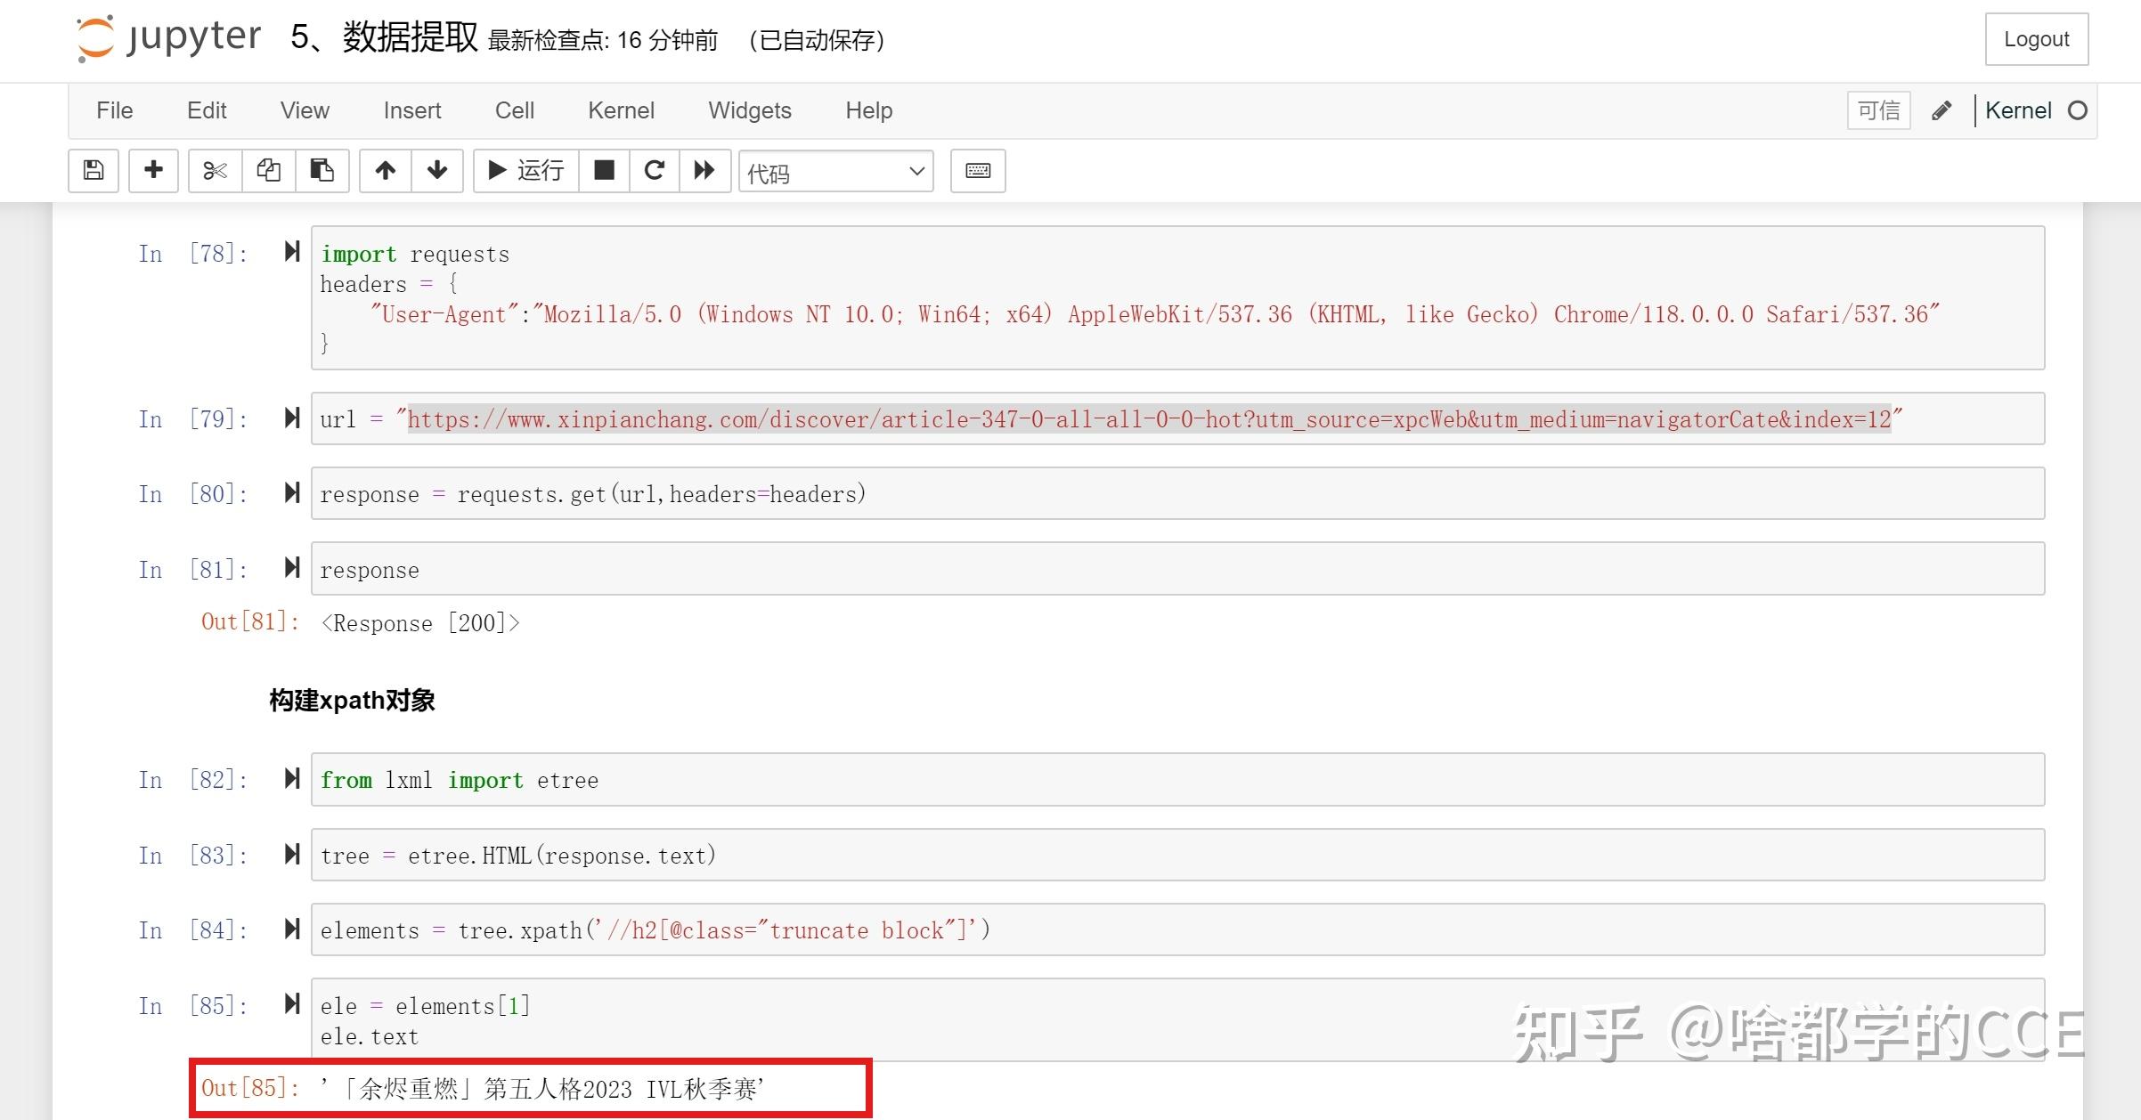Run cell In [78] with its run icon
Image resolution: width=2141 pixels, height=1120 pixels.
point(292,252)
